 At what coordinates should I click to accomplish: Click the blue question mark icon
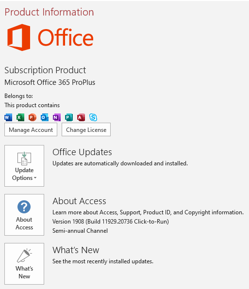24,207
